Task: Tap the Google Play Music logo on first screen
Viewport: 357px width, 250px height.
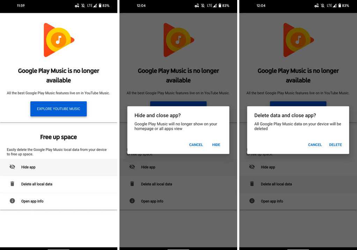Action: [59, 40]
